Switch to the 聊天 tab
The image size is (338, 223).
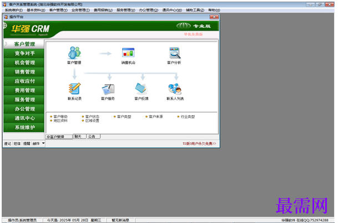click(79, 137)
